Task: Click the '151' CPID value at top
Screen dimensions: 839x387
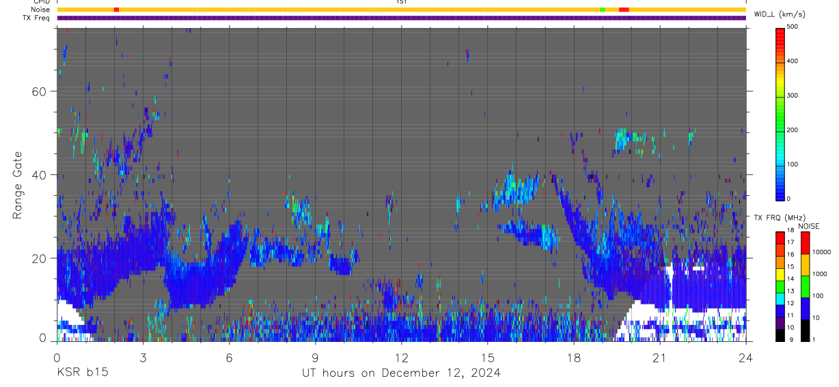Action: coord(401,2)
